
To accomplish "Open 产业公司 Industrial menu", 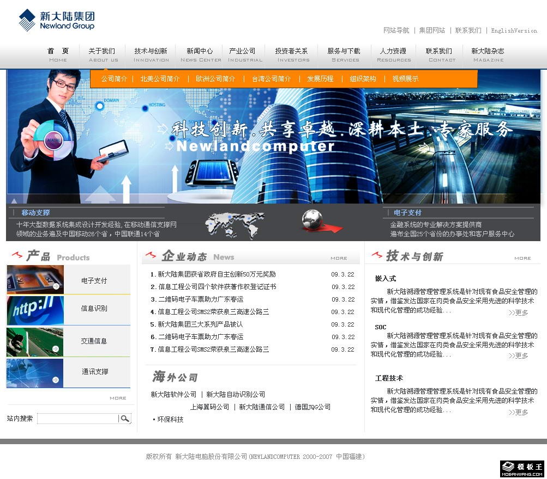I will pos(244,55).
